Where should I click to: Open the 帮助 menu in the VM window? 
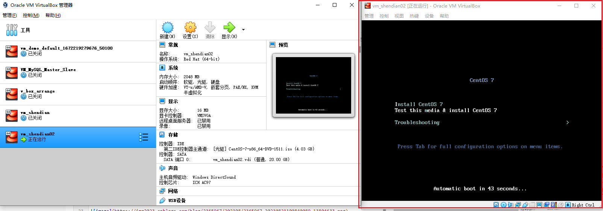point(444,16)
